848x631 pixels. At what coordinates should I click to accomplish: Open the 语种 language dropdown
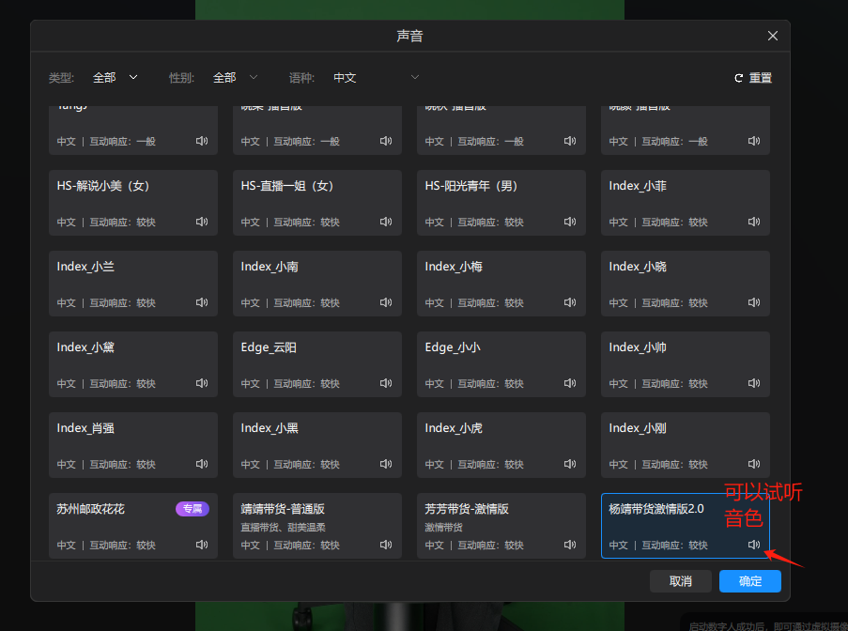(x=376, y=78)
